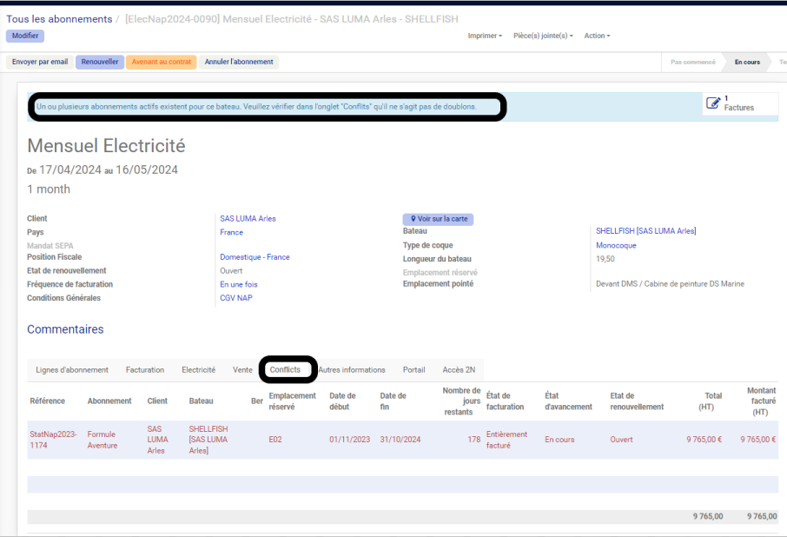Image resolution: width=787 pixels, height=537 pixels.
Task: Select the Conflicts tab
Action: click(285, 370)
